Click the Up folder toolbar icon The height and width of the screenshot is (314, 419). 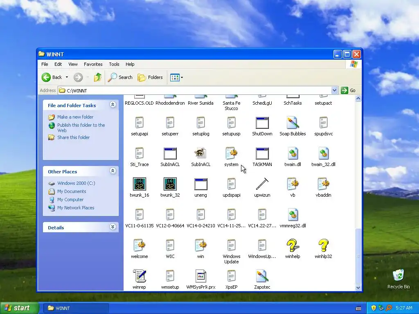[x=97, y=77]
